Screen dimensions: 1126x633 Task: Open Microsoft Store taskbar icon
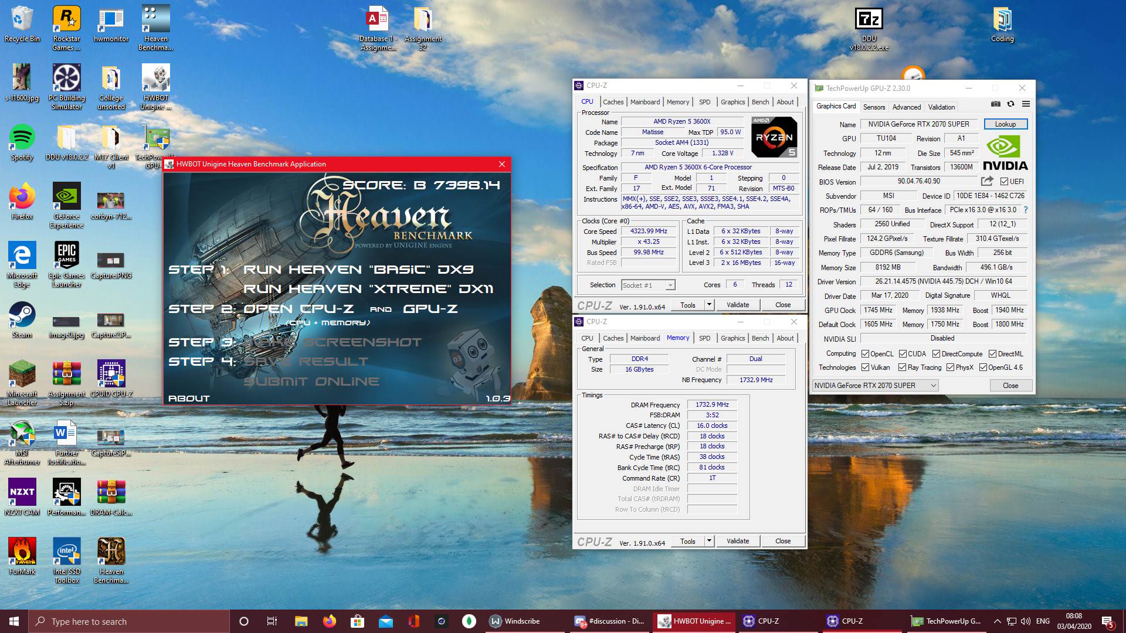[x=357, y=621]
